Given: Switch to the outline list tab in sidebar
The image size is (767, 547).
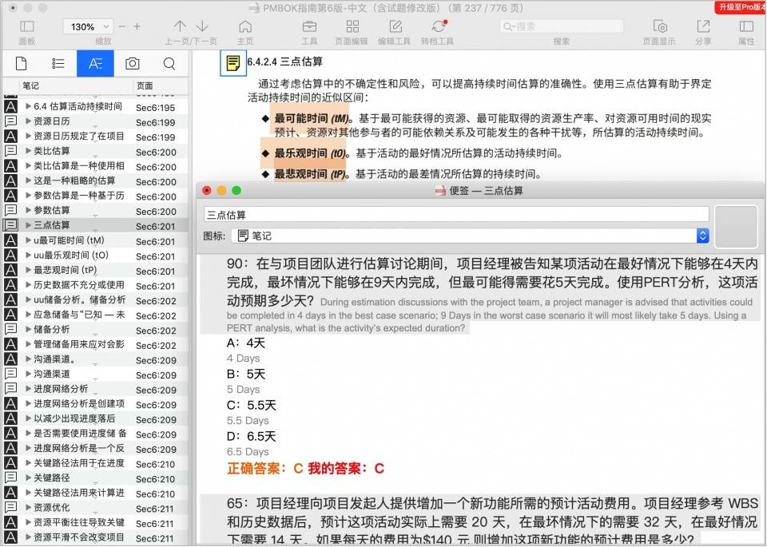Looking at the screenshot, I should [x=58, y=64].
